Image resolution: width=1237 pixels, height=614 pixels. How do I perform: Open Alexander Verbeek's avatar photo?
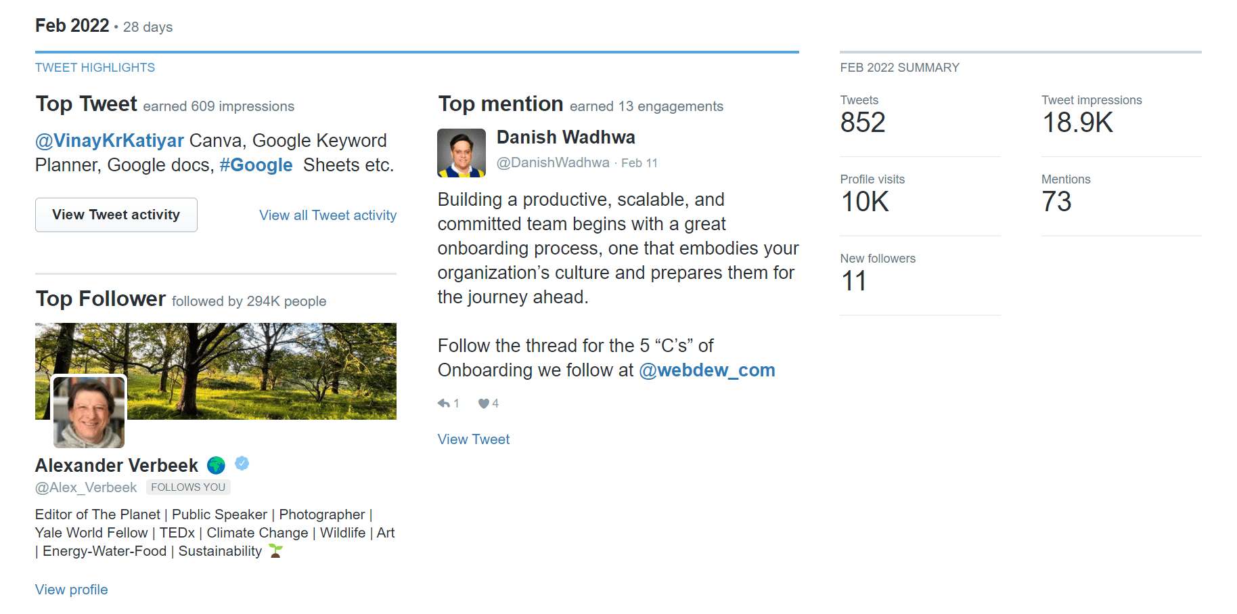(89, 412)
